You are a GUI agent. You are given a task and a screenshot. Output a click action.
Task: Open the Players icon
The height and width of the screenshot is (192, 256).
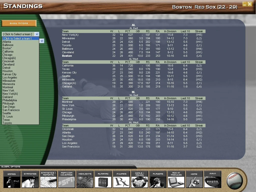point(158,179)
